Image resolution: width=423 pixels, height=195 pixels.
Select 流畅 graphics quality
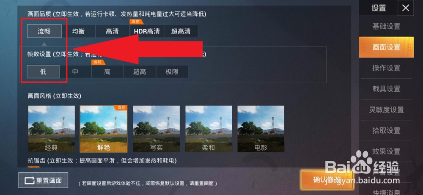44,31
